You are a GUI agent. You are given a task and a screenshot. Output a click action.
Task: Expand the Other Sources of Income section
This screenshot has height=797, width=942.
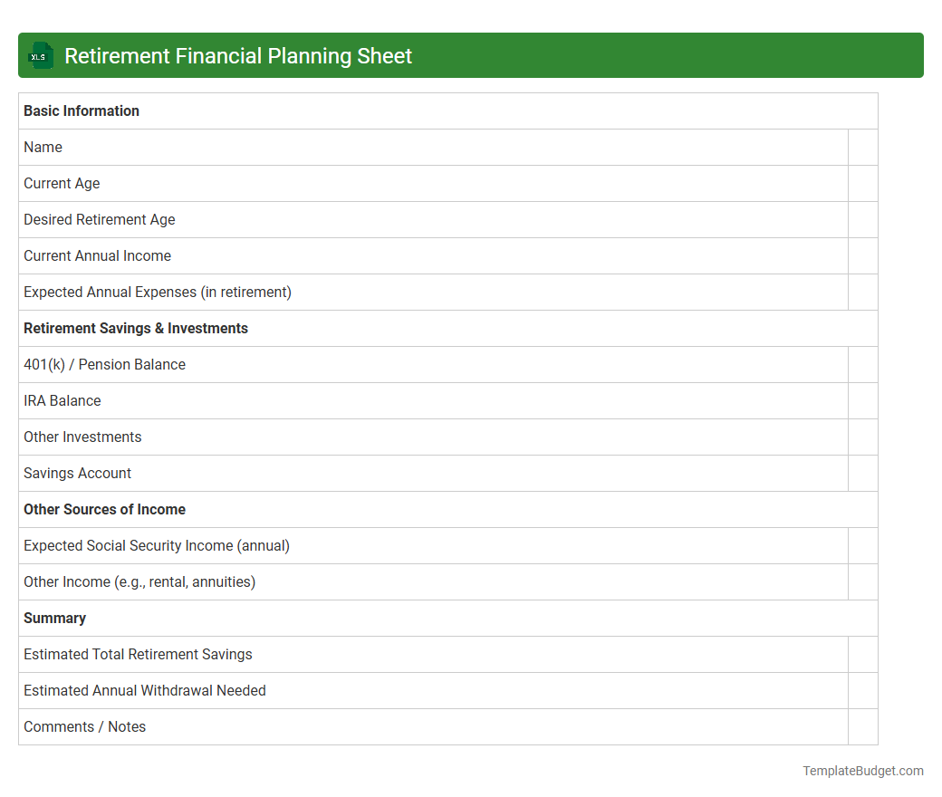tap(104, 509)
